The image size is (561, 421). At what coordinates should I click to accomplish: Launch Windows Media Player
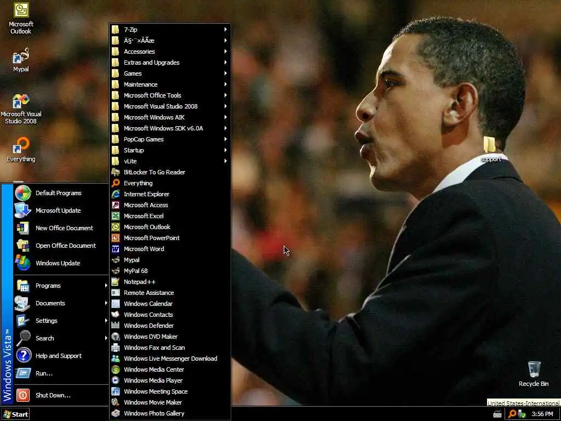[x=170, y=380]
